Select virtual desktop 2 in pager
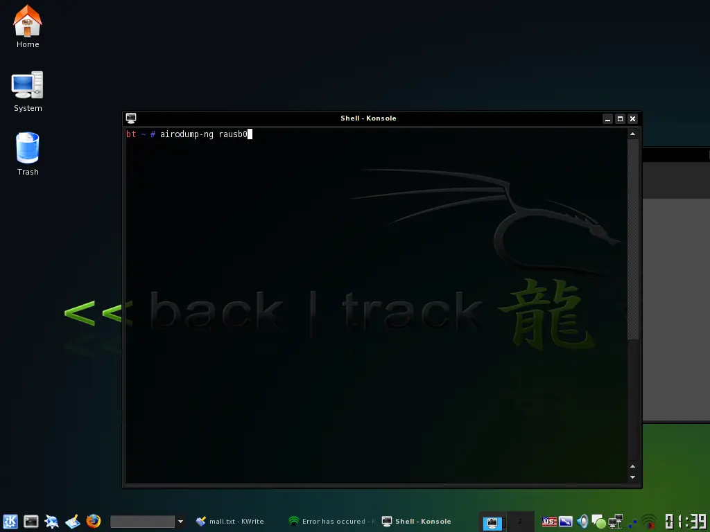 pos(520,522)
